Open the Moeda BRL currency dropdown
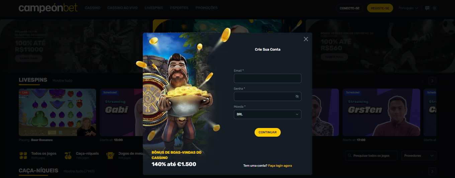 pyautogui.click(x=268, y=114)
